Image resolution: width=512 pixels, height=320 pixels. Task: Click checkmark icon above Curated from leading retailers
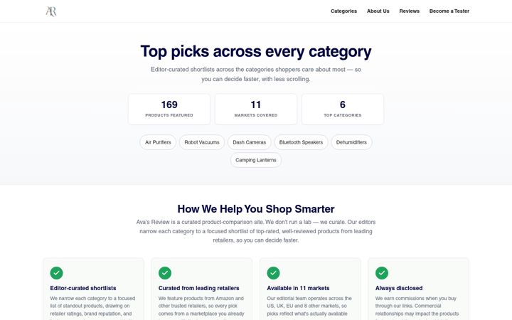pyautogui.click(x=165, y=273)
